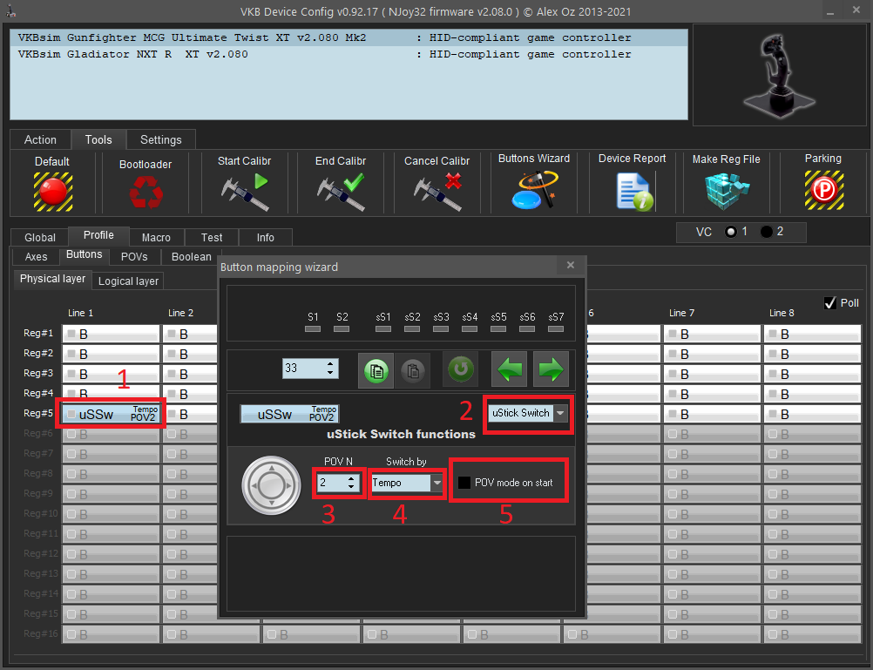873x670 pixels.
Task: Open the Macro tab
Action: (157, 237)
